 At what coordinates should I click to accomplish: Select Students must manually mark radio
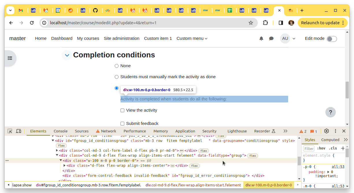117,77
